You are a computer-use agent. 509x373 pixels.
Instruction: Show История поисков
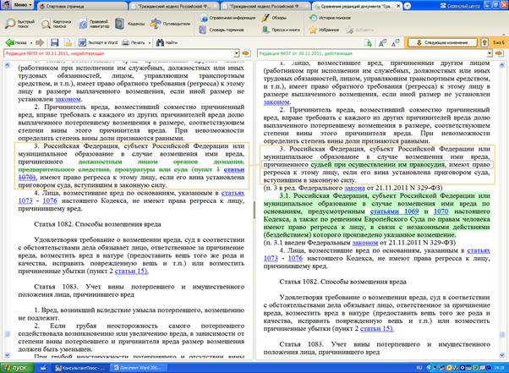pyautogui.click(x=330, y=18)
